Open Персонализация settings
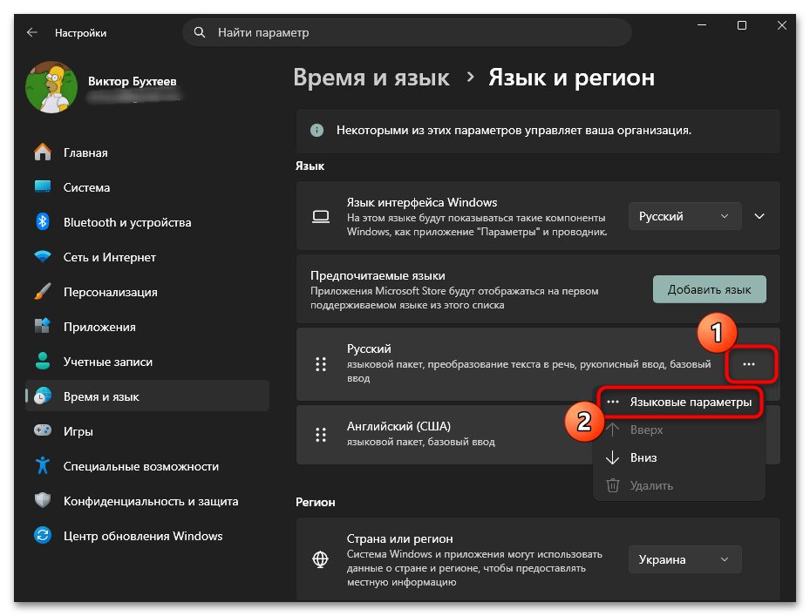 (x=147, y=292)
